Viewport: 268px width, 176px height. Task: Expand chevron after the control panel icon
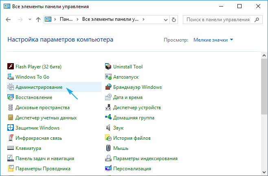point(55,19)
